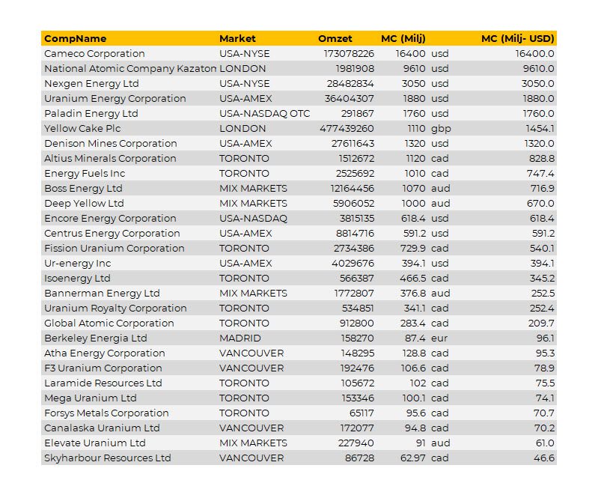Click Deep Yellow Ltd name
The height and width of the screenshot is (498, 610).
pos(84,204)
